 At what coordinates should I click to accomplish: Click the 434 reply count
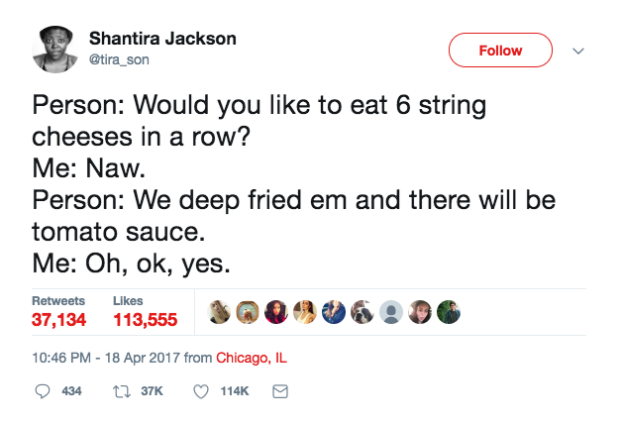click(71, 392)
